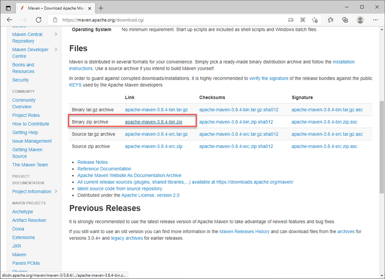Open the Parent POMs link

[x=26, y=263]
